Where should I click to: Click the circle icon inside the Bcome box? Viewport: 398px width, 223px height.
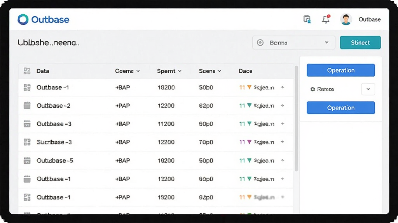click(x=260, y=43)
